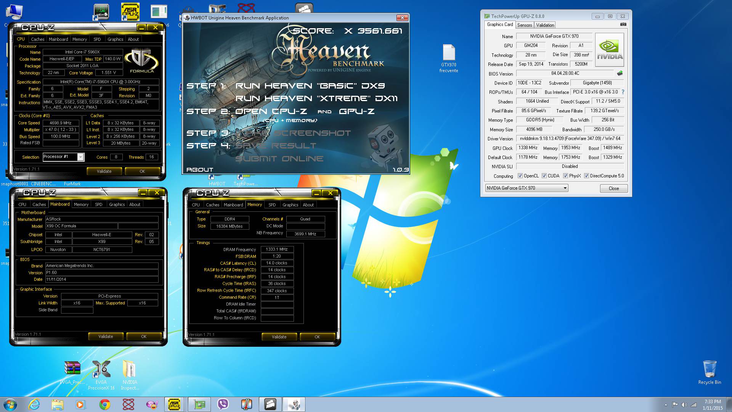Click the GPU-Z screenshot camera icon
Viewport: 732px width, 412px height.
[623, 24]
